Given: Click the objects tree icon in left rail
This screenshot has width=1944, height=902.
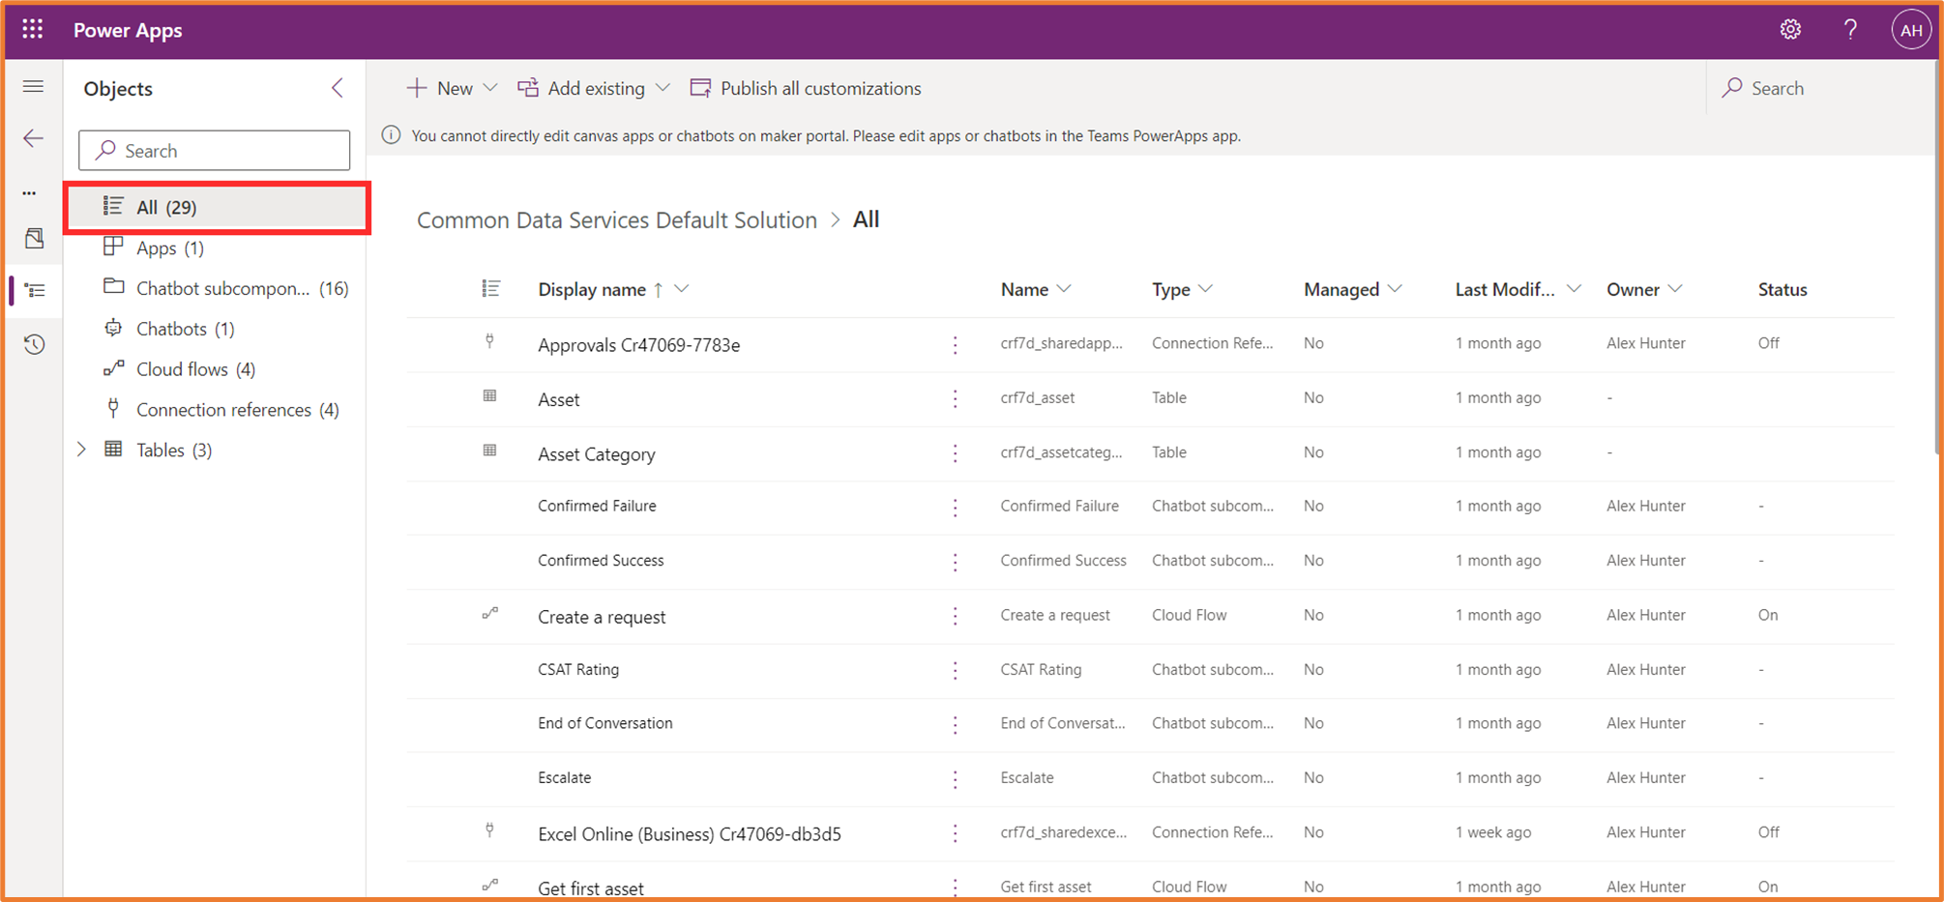Looking at the screenshot, I should coord(34,290).
